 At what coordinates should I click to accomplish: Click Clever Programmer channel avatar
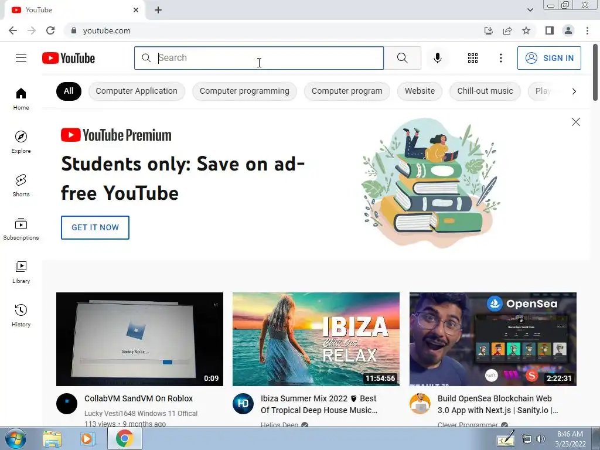point(420,403)
